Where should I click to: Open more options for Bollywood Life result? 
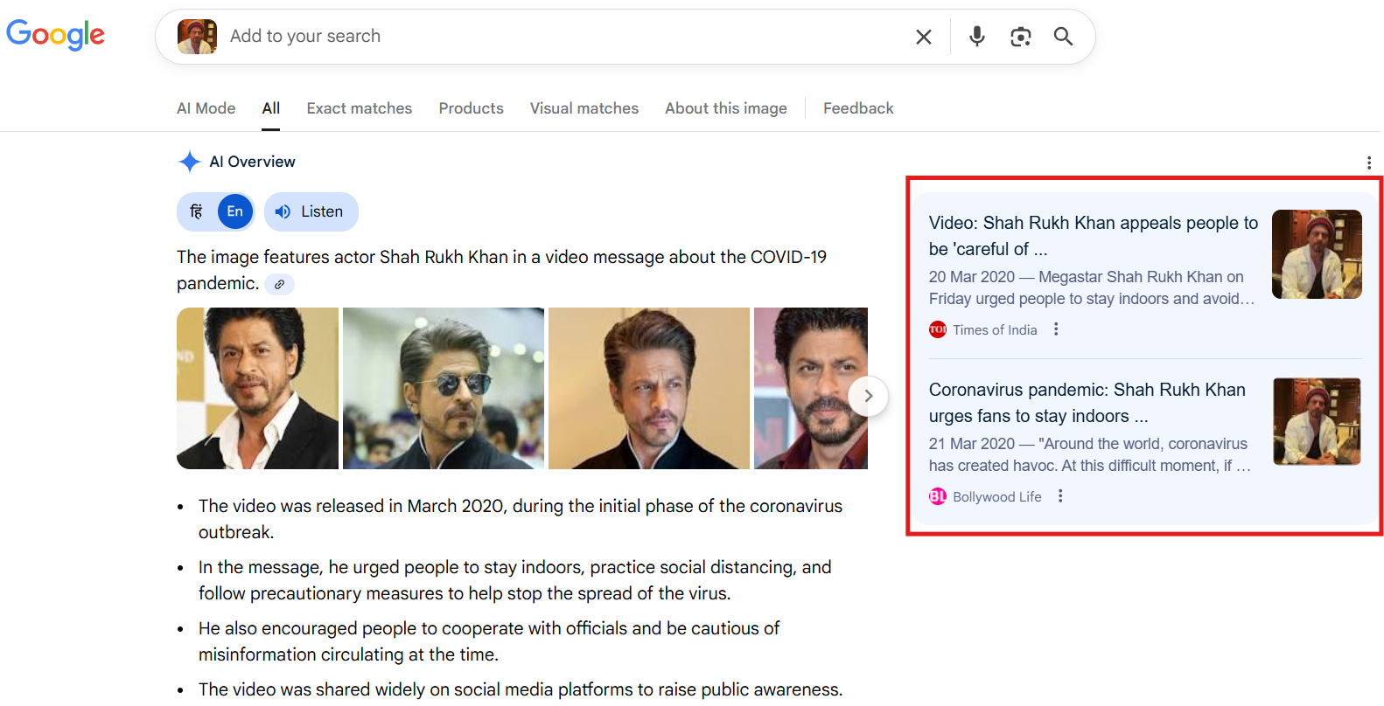coord(1060,496)
